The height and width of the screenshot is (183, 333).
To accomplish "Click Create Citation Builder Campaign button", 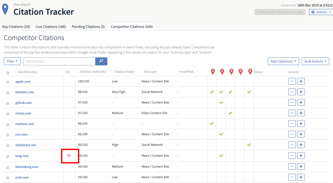I will click(x=280, y=12).
